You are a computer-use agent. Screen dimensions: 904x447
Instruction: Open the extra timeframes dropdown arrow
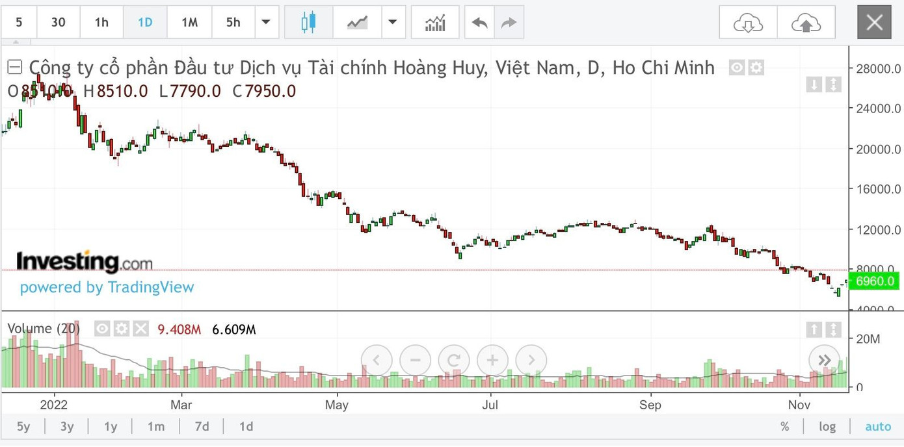[x=267, y=21]
